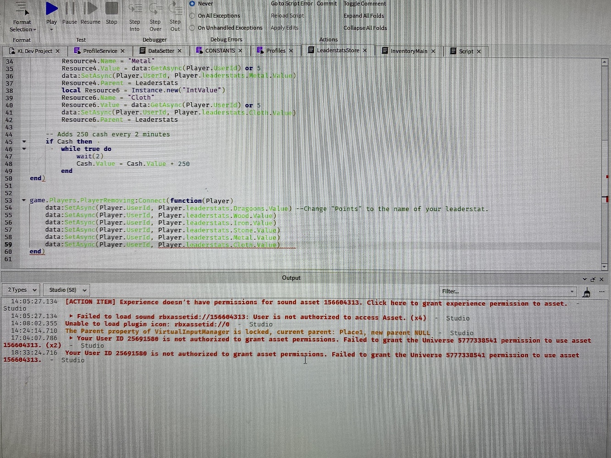
Task: Click the ACTION ITEM grant permission message
Action: tap(316, 303)
